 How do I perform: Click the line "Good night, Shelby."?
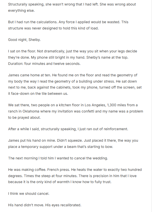24,39
